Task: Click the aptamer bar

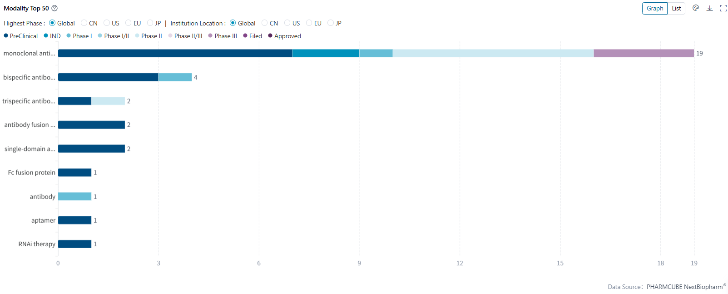Action: coord(74,220)
